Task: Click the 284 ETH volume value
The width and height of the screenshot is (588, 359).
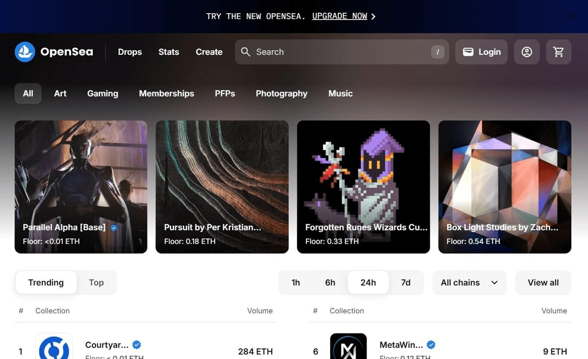Action: click(x=255, y=351)
